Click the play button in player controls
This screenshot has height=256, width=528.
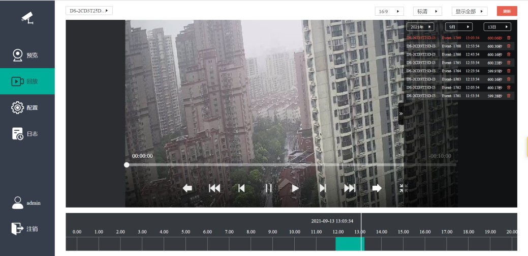(x=295, y=188)
